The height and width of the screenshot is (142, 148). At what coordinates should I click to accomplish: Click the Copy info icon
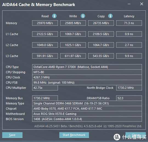(110, 16)
